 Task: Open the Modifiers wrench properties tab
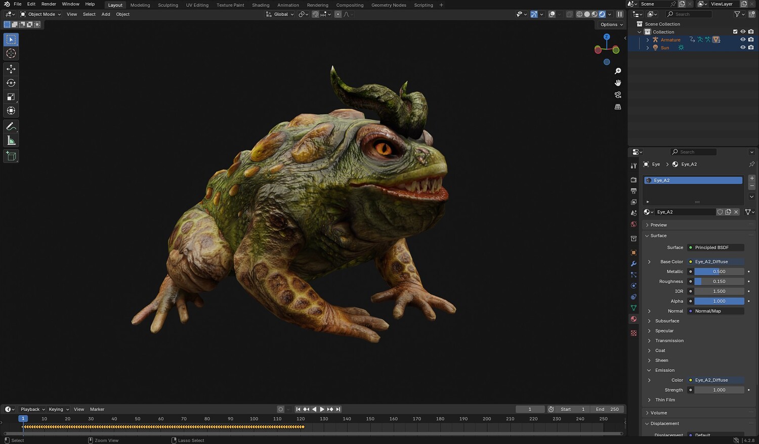point(634,264)
